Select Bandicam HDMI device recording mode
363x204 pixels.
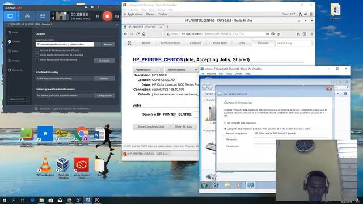click(43, 16)
